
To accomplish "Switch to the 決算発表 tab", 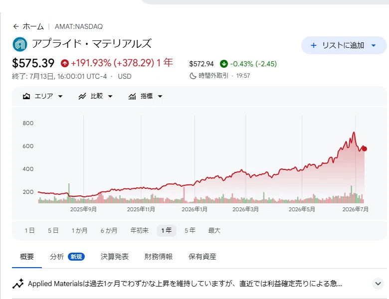I will click(115, 257).
